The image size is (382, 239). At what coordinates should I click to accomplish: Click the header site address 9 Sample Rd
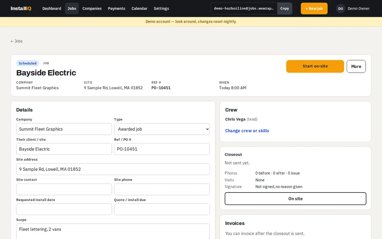[x=113, y=88]
